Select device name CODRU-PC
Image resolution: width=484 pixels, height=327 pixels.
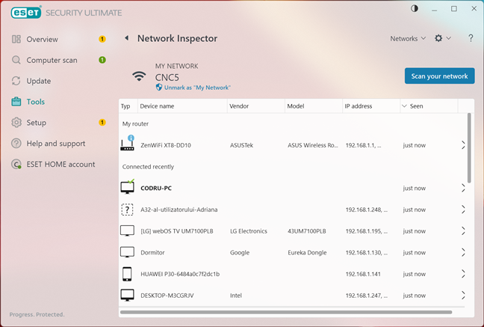[156, 188]
